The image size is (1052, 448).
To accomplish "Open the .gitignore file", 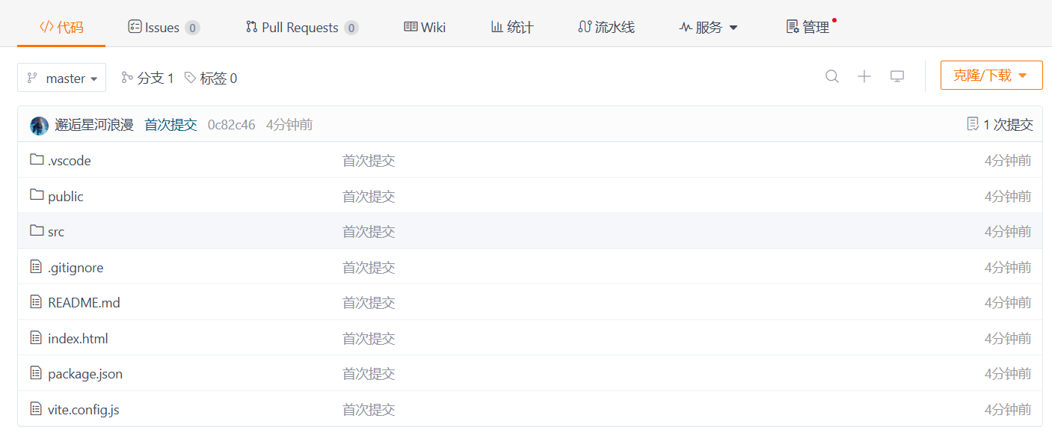I will (x=76, y=268).
